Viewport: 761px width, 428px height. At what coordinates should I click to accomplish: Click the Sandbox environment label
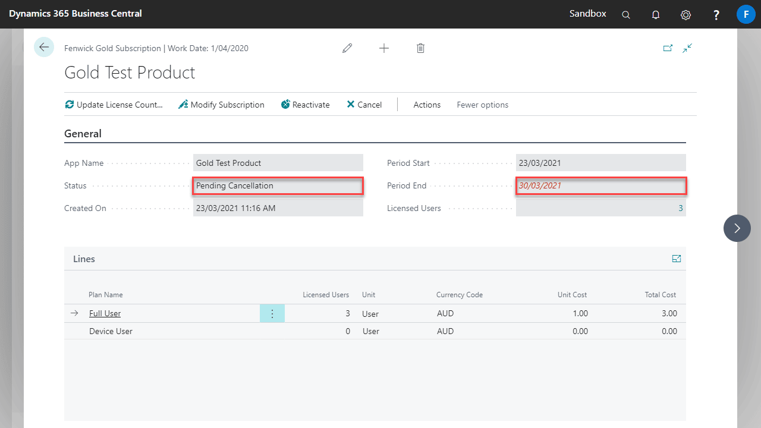pos(588,13)
